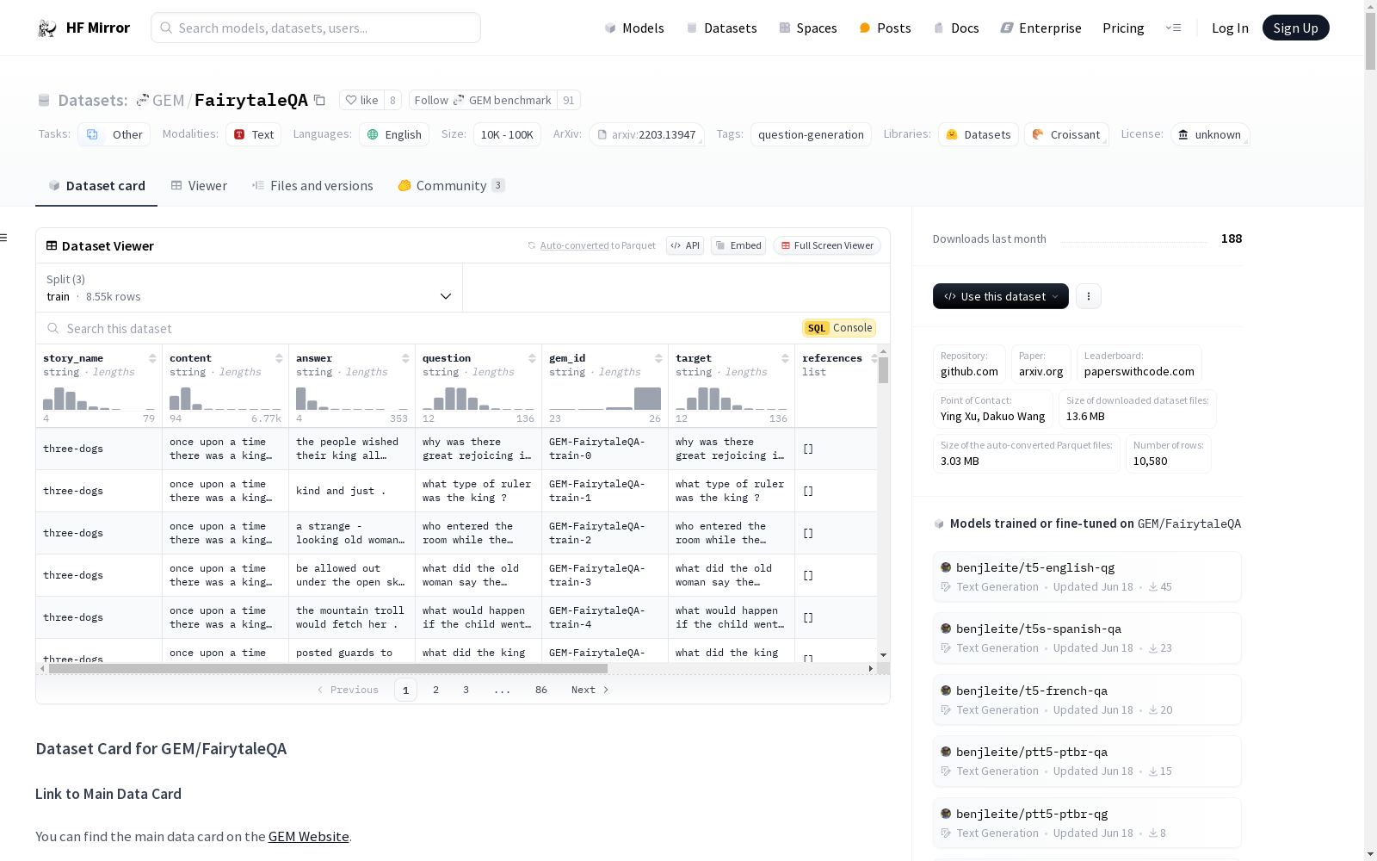The width and height of the screenshot is (1377, 861).
Task: Click the Auto-converted link
Action: click(x=574, y=246)
